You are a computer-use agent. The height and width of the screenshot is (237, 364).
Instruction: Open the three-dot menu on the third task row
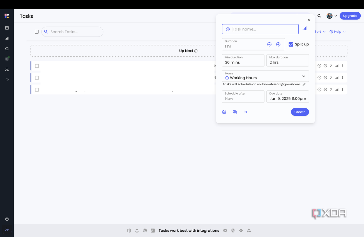click(342, 90)
